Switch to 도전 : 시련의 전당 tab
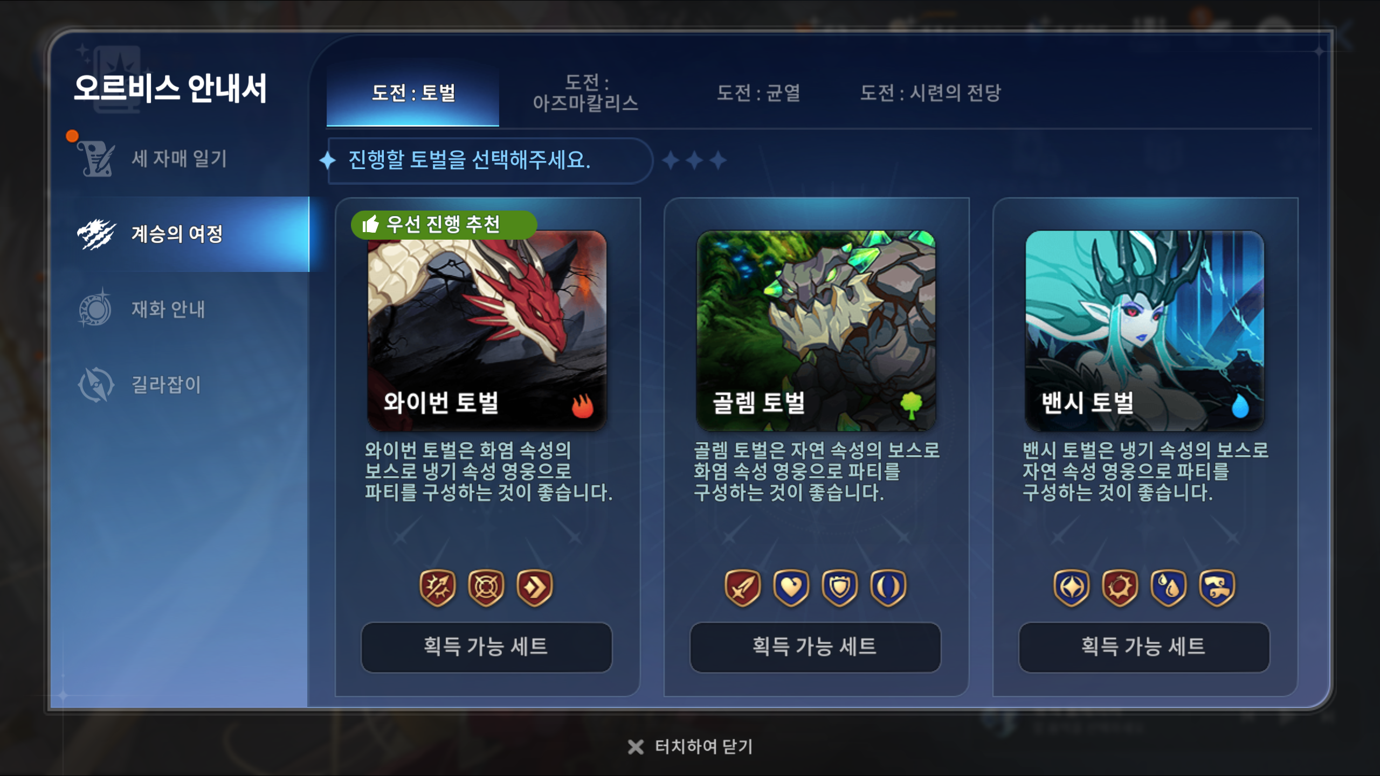The width and height of the screenshot is (1380, 776). pyautogui.click(x=930, y=93)
